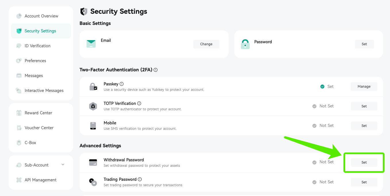Click the shield icon beside Security Settings heading
The width and height of the screenshot is (390, 196).
click(83, 11)
